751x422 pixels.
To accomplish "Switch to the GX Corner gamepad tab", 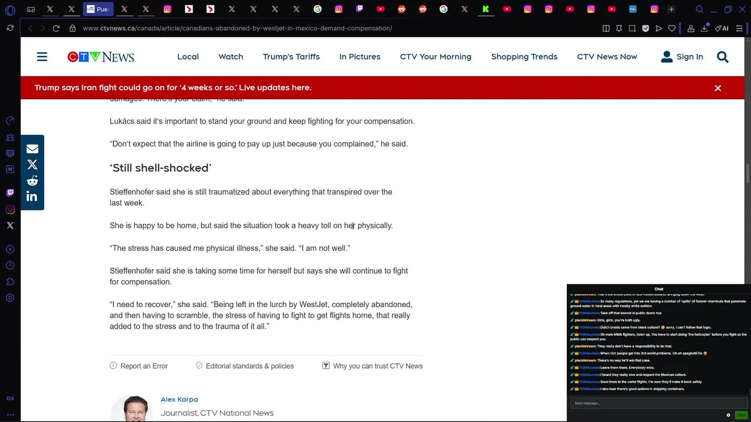I will (x=31, y=9).
